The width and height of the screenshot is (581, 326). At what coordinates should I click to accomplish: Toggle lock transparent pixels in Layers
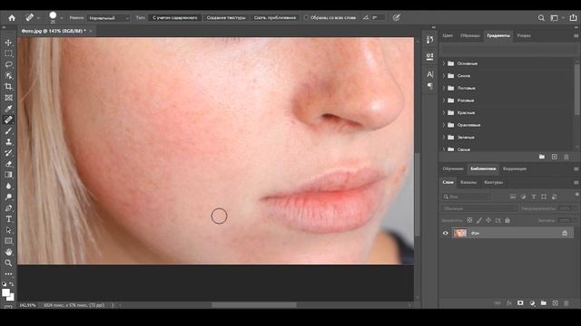click(x=469, y=220)
